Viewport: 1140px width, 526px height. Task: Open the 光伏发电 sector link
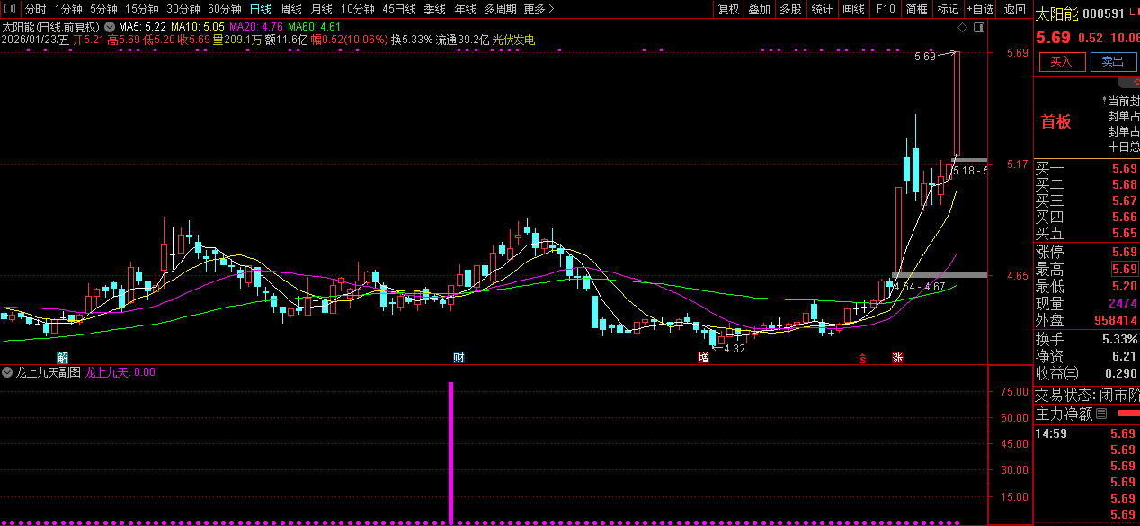click(x=513, y=40)
